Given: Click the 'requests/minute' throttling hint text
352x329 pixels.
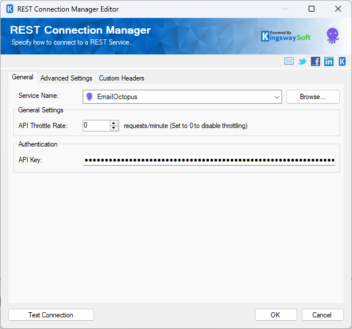Looking at the screenshot, I should pyautogui.click(x=186, y=126).
